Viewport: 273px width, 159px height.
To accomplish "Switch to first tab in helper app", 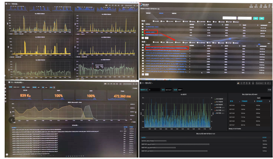I will tap(148, 13).
